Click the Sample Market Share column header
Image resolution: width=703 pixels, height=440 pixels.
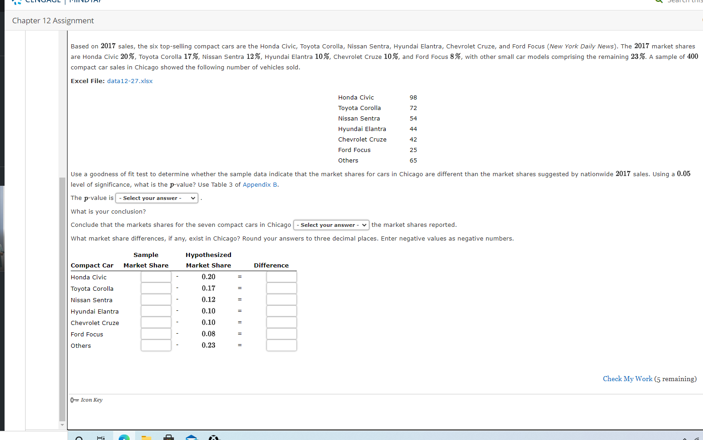pyautogui.click(x=146, y=260)
